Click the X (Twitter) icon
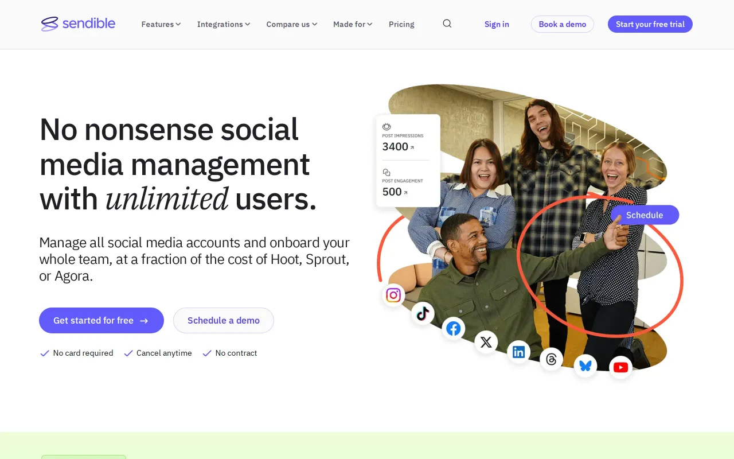The width and height of the screenshot is (734, 459). (x=486, y=342)
